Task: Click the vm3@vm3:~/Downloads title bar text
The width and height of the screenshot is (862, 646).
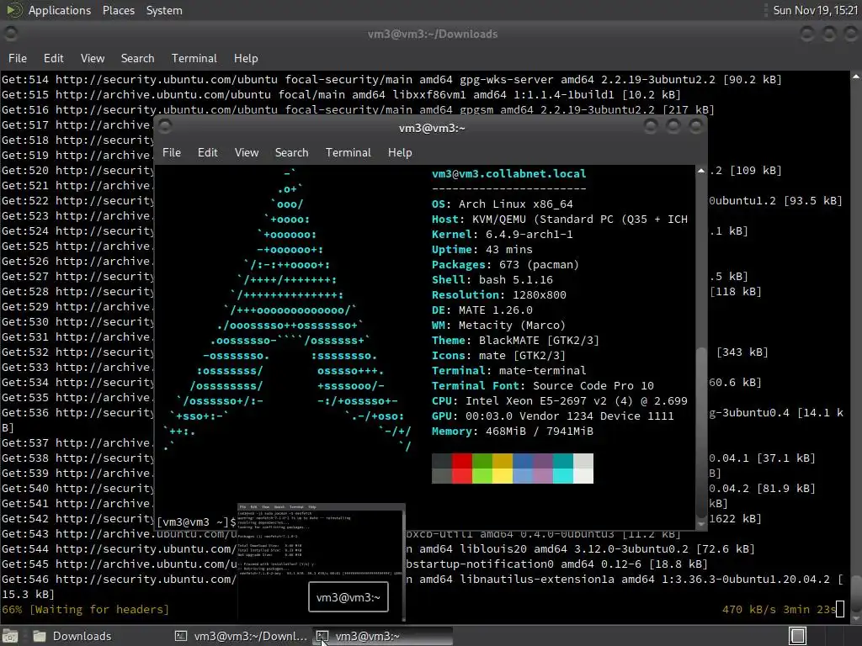Action: click(433, 34)
